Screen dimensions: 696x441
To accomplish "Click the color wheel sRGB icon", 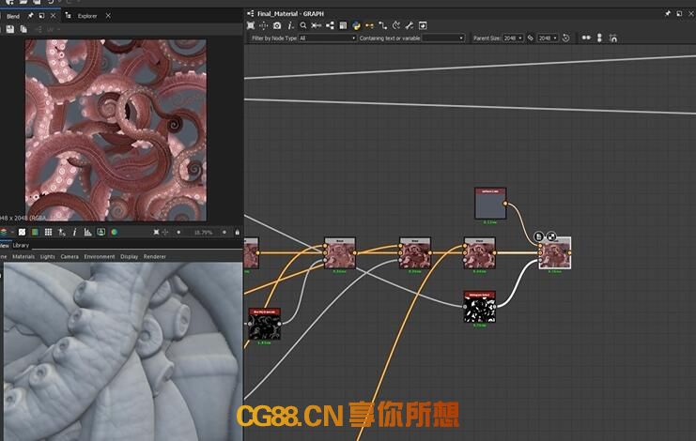I will [x=114, y=232].
